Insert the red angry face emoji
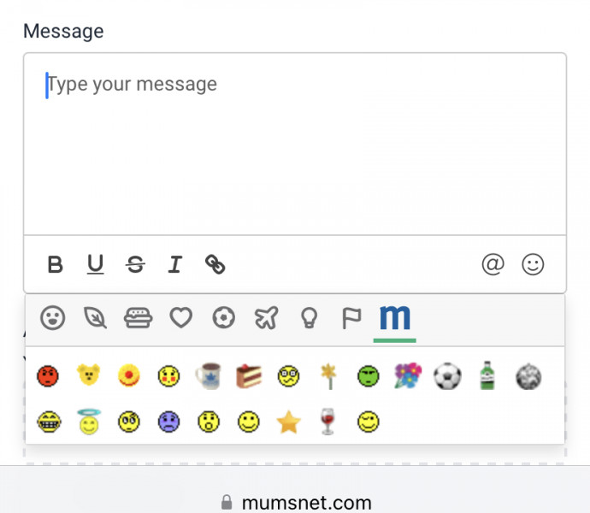The image size is (590, 513). pyautogui.click(x=48, y=376)
